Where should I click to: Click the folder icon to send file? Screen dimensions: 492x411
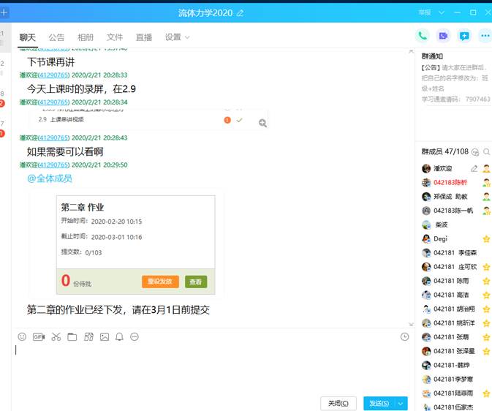click(x=72, y=337)
